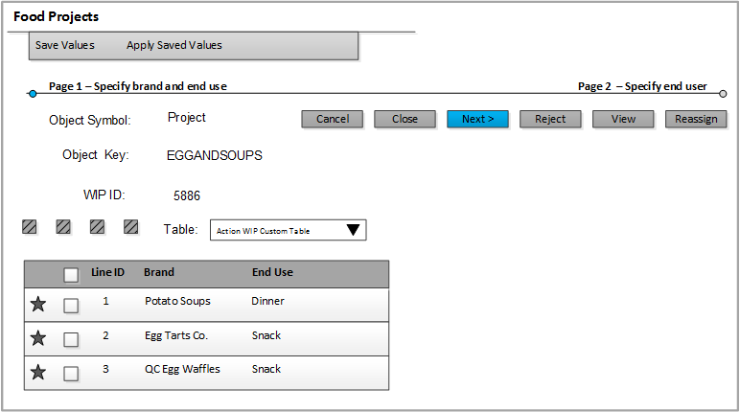Jump to Page 2 end marker on progress line
Viewport: 740px width, 412px height.
click(x=723, y=94)
